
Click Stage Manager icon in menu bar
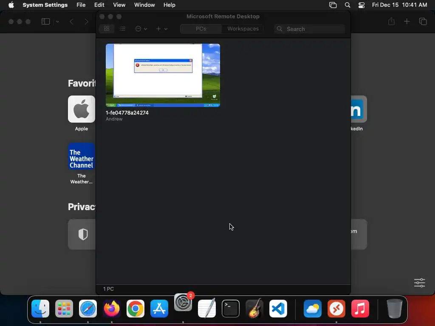pyautogui.click(x=333, y=5)
